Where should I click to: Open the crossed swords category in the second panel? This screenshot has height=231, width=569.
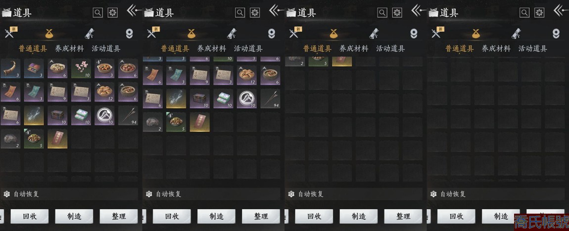152,34
